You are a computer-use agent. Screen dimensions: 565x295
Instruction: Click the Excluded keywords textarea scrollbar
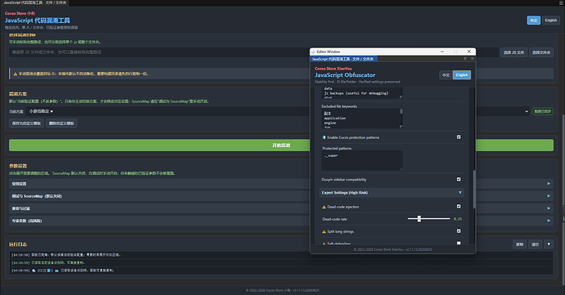tap(401, 111)
